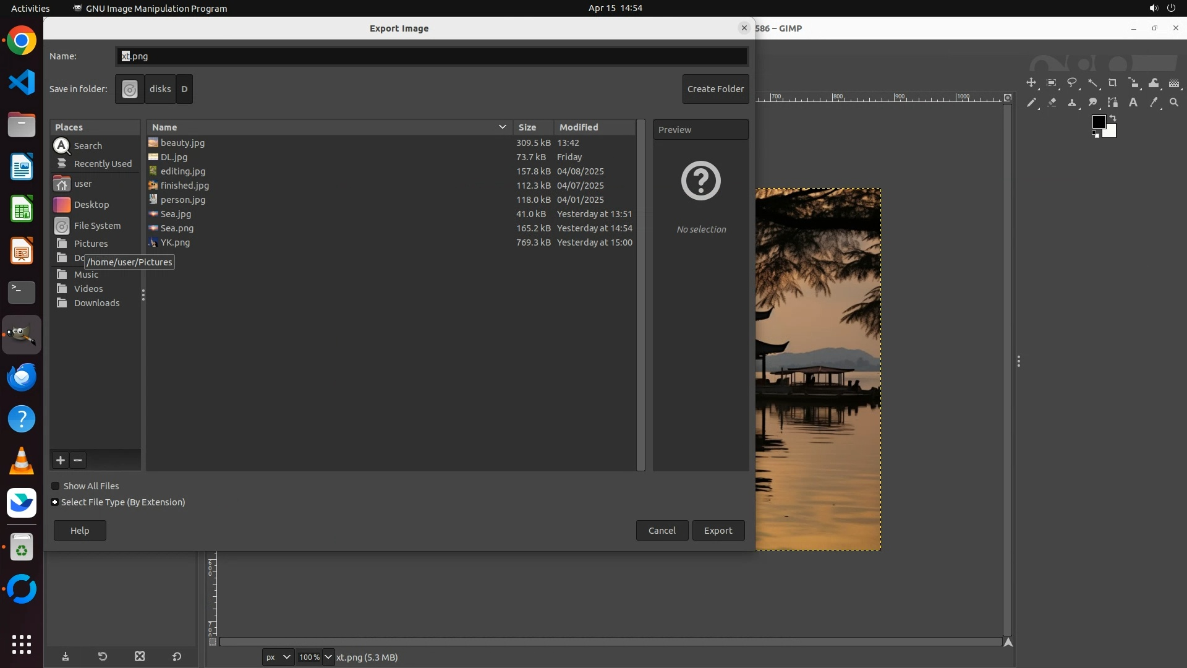Expand Select File Type (By Extension)
This screenshot has width=1187, height=668.
coord(55,502)
